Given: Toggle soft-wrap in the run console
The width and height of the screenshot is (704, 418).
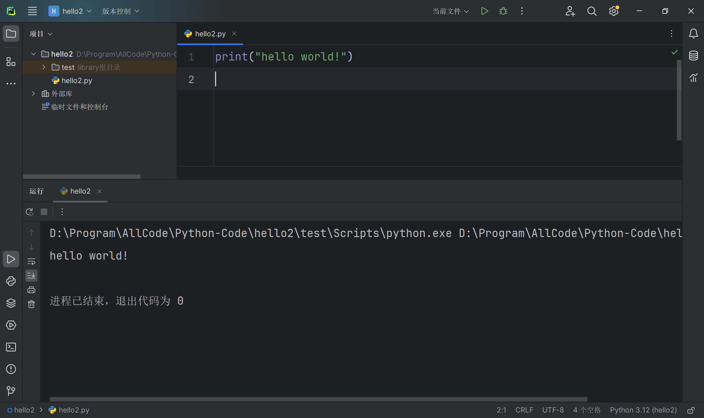Looking at the screenshot, I should click(31, 262).
